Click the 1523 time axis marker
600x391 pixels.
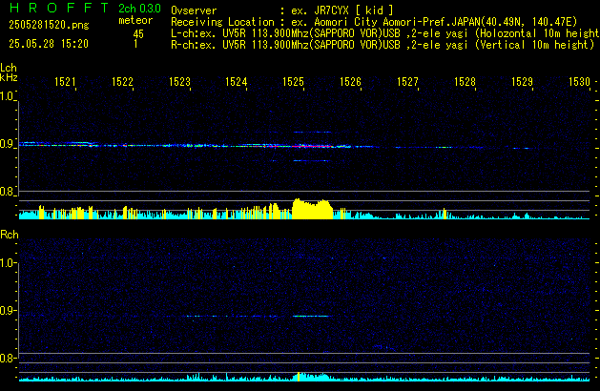click(179, 82)
